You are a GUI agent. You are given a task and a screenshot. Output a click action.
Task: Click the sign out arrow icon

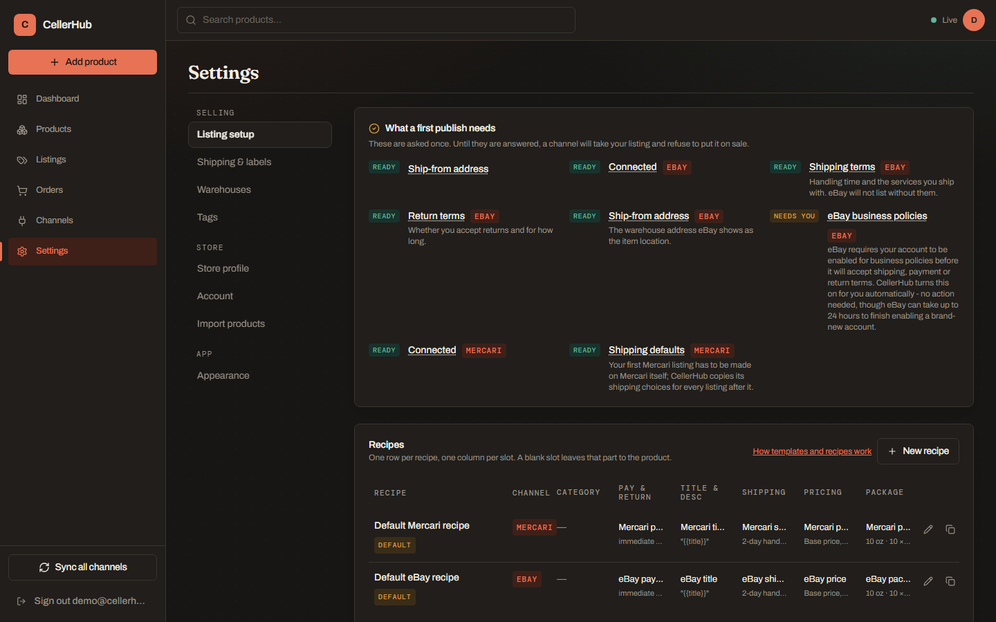tap(21, 601)
